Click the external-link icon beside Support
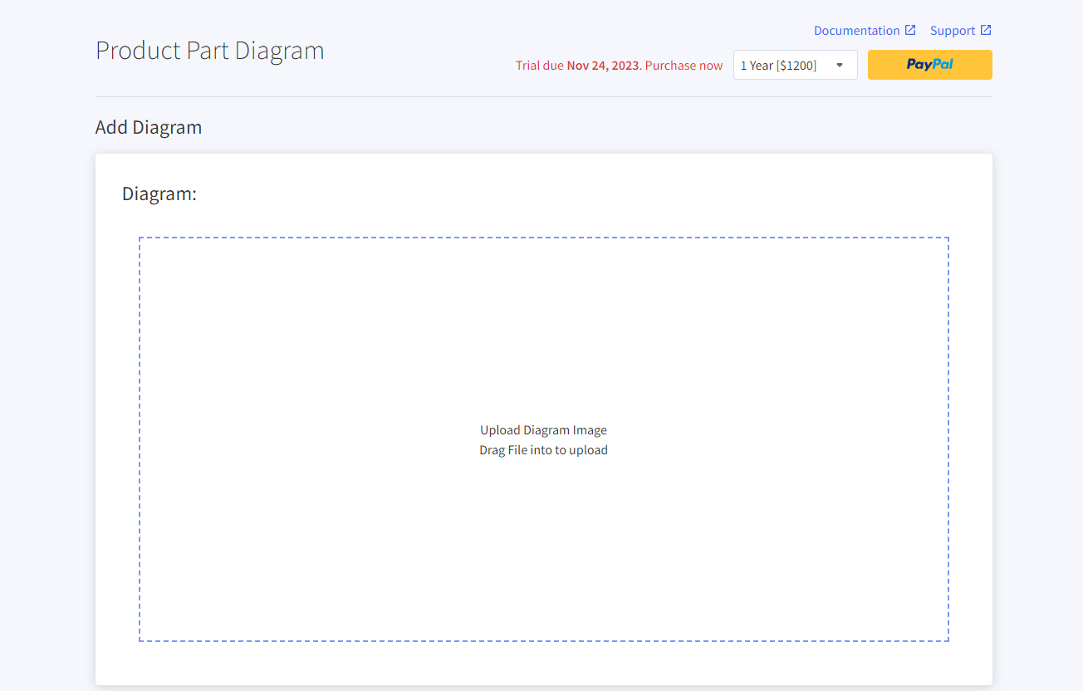1083x691 pixels. coord(986,30)
